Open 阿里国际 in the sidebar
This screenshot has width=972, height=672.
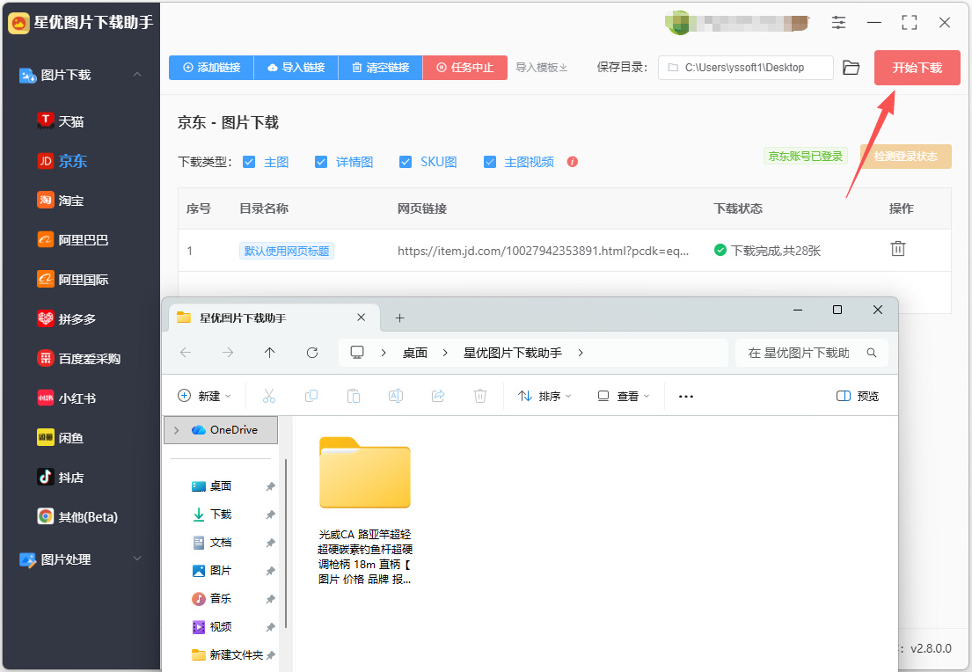coord(73,280)
